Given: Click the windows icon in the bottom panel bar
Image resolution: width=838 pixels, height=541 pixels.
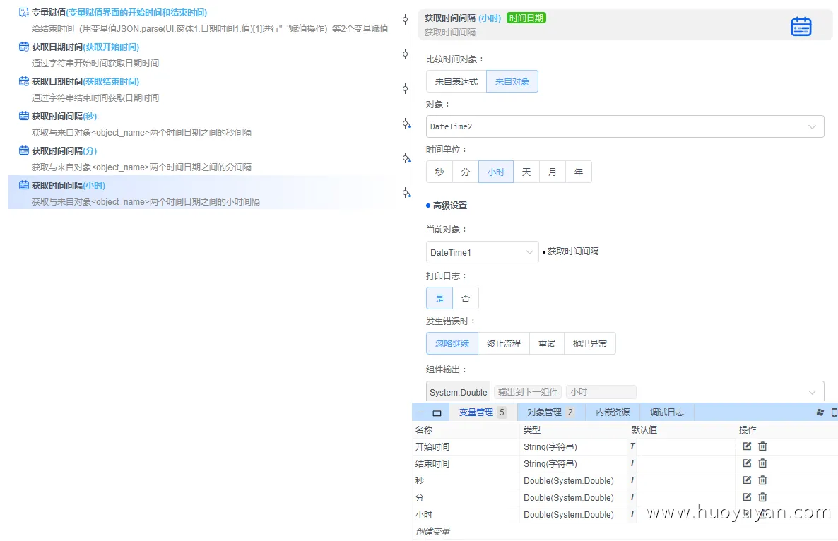Looking at the screenshot, I should pos(820,412).
